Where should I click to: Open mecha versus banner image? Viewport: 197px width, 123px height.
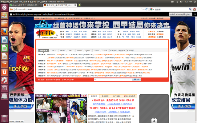click(x=61, y=96)
